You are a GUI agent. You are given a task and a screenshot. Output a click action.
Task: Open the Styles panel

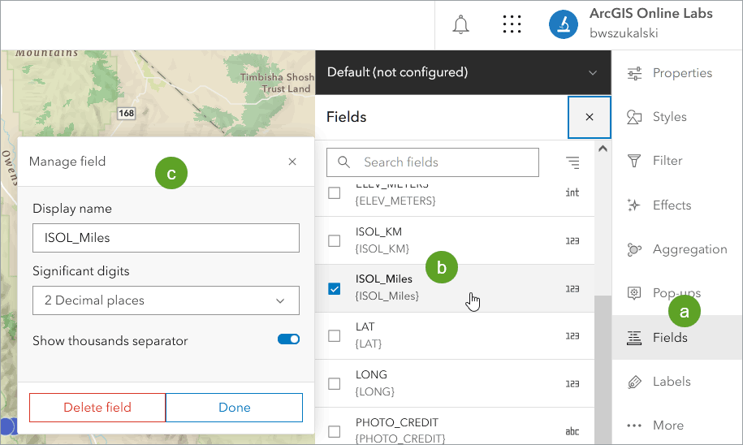tap(677, 117)
